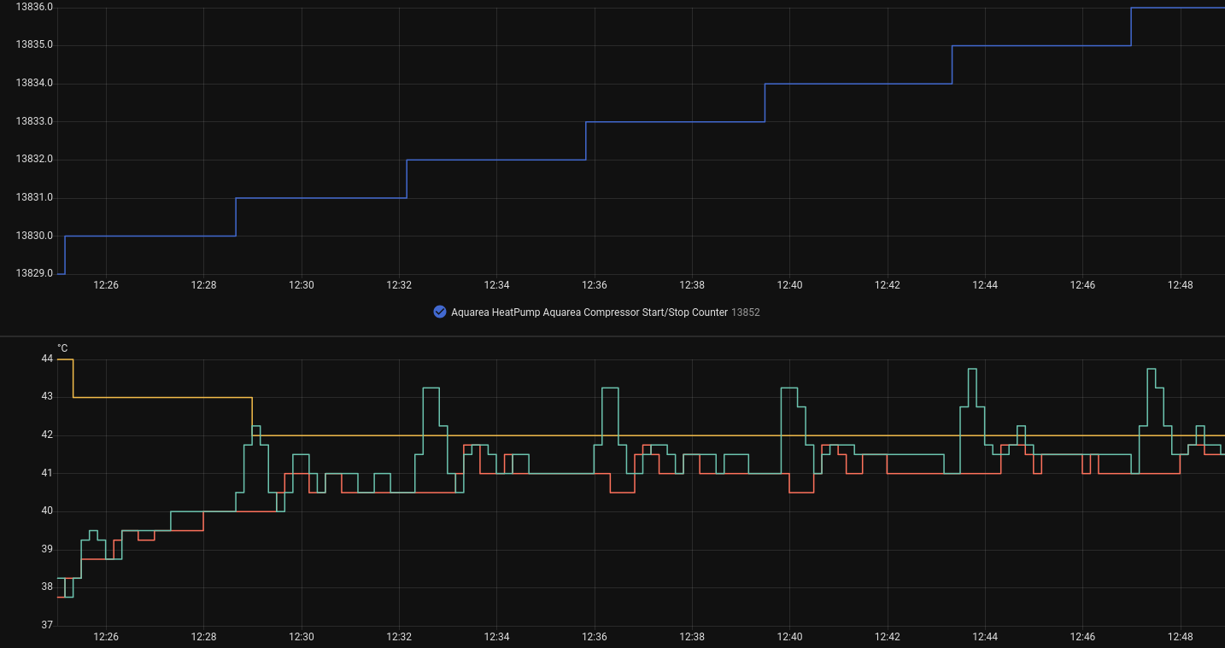Click 12:28 on the temperature chart axis
Image resolution: width=1225 pixels, height=648 pixels.
point(203,637)
